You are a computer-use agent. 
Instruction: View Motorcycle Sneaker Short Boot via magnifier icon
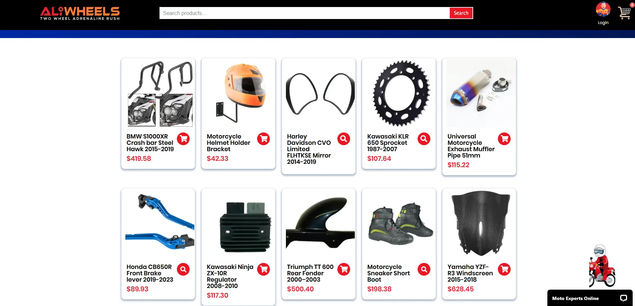click(424, 269)
